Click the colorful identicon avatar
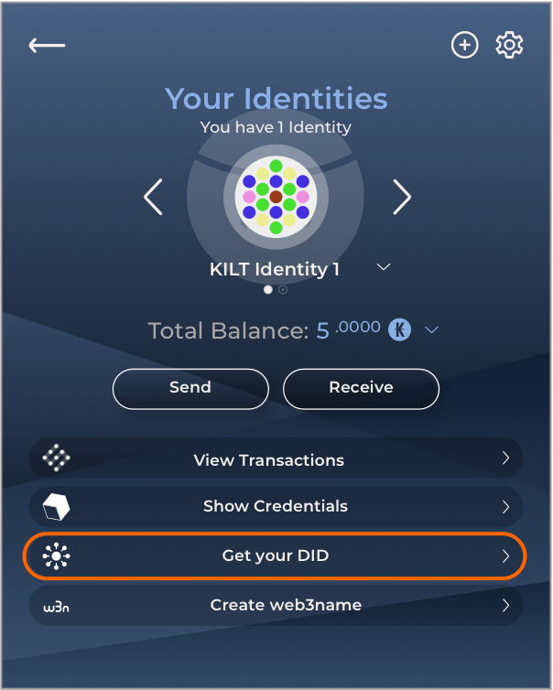The width and height of the screenshot is (553, 690). [x=276, y=197]
